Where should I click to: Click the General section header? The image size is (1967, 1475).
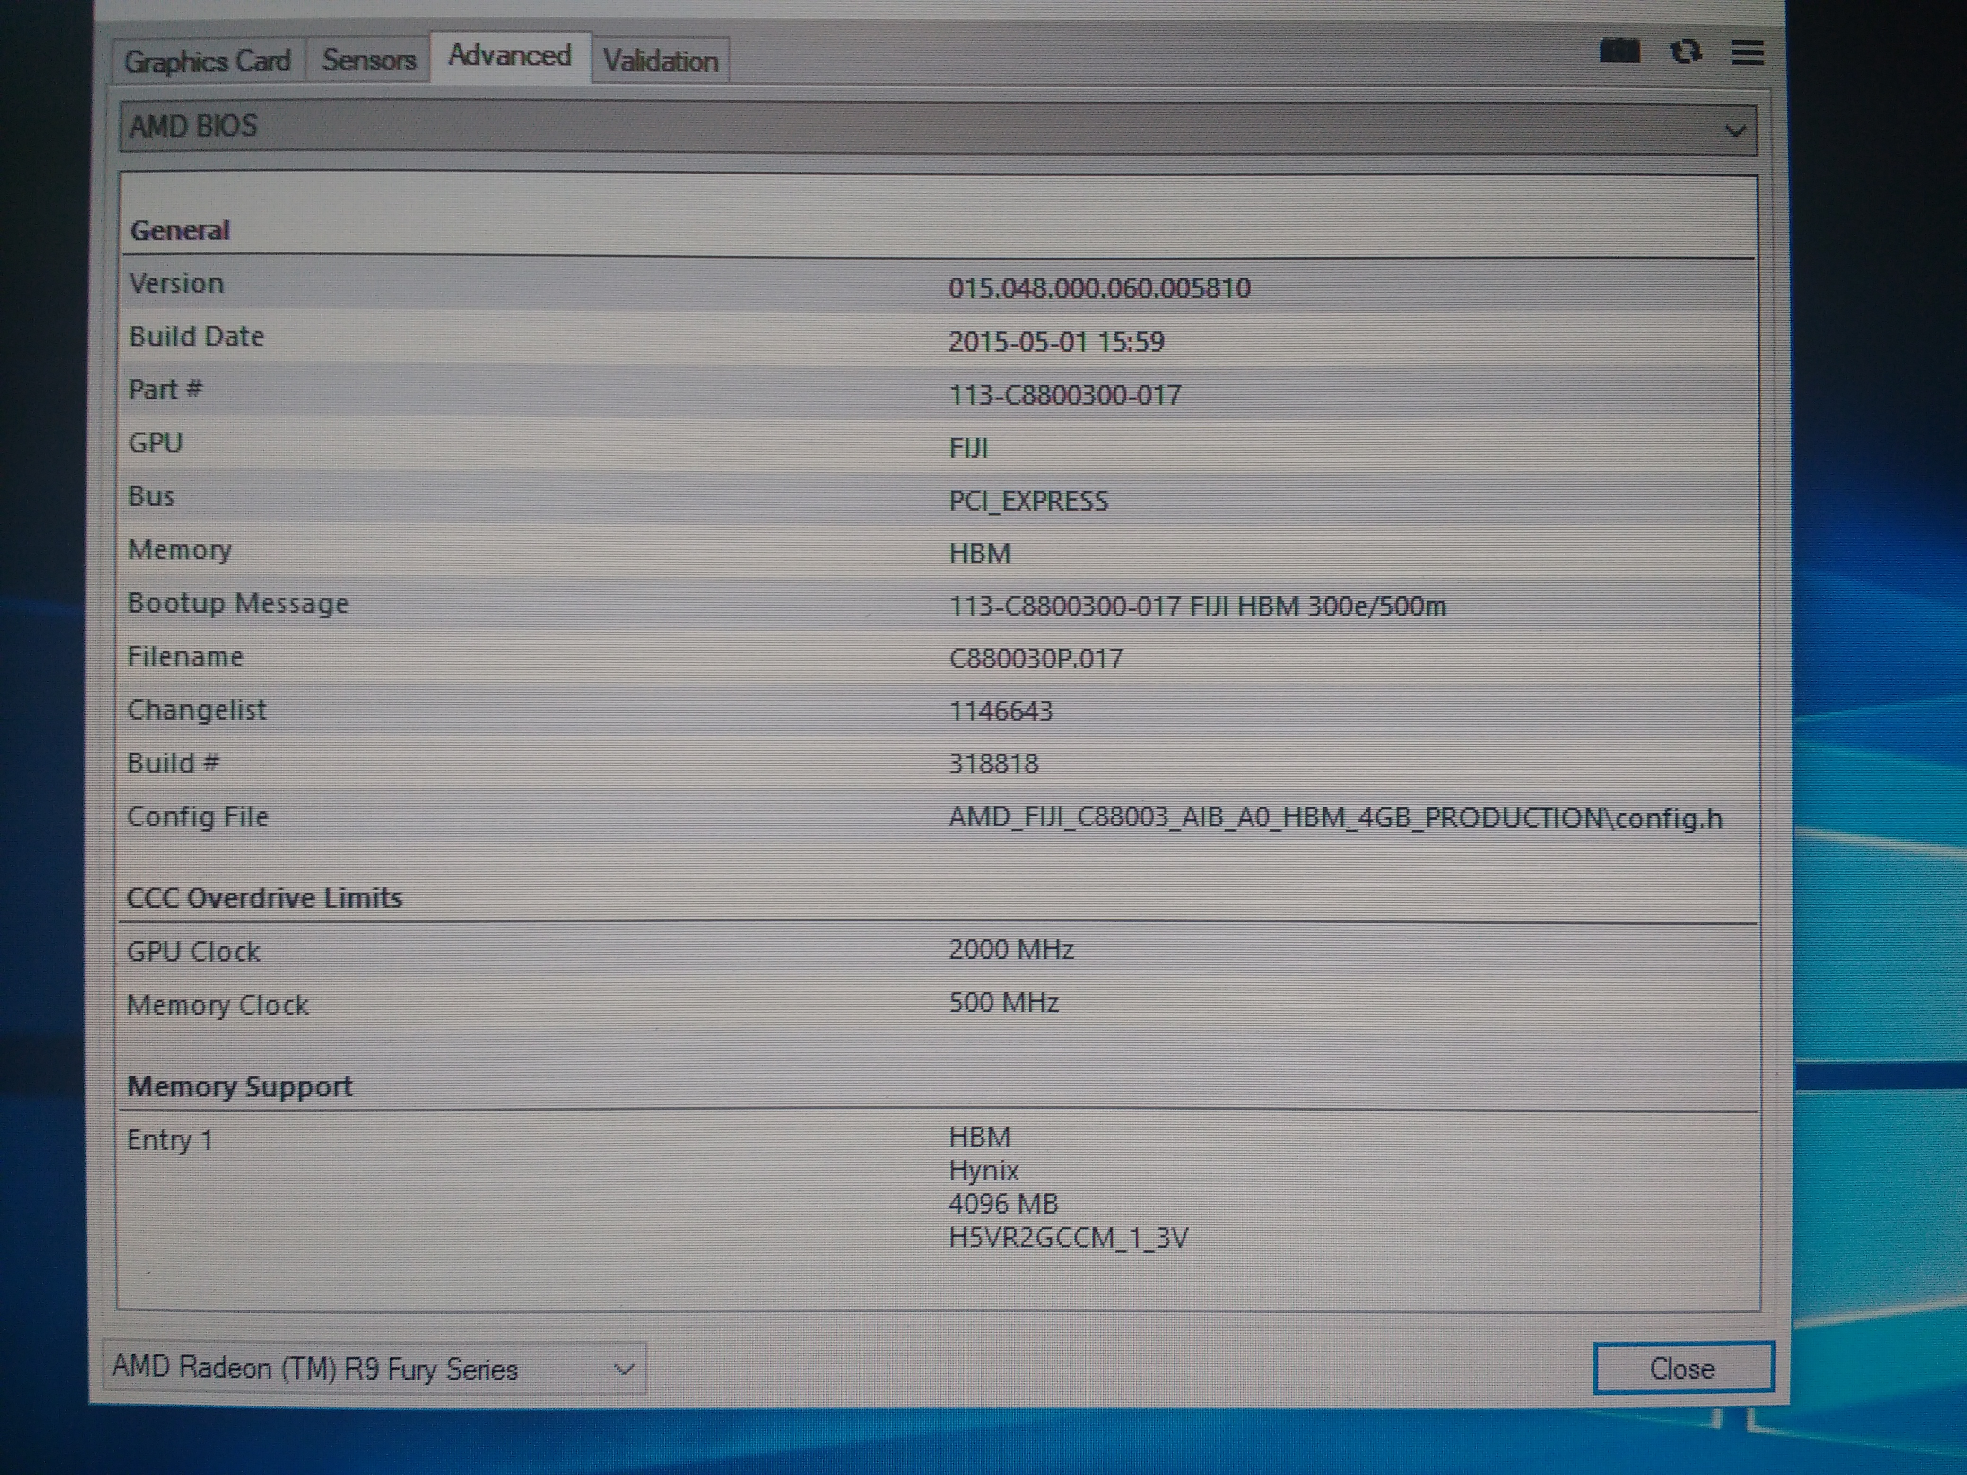(x=181, y=230)
